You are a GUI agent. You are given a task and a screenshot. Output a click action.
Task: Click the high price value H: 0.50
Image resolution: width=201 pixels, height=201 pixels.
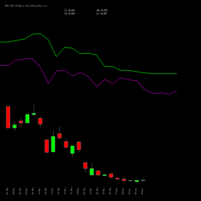[x=102, y=10]
